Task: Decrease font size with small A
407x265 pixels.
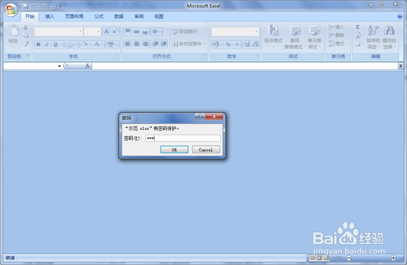Action: tap(115, 31)
